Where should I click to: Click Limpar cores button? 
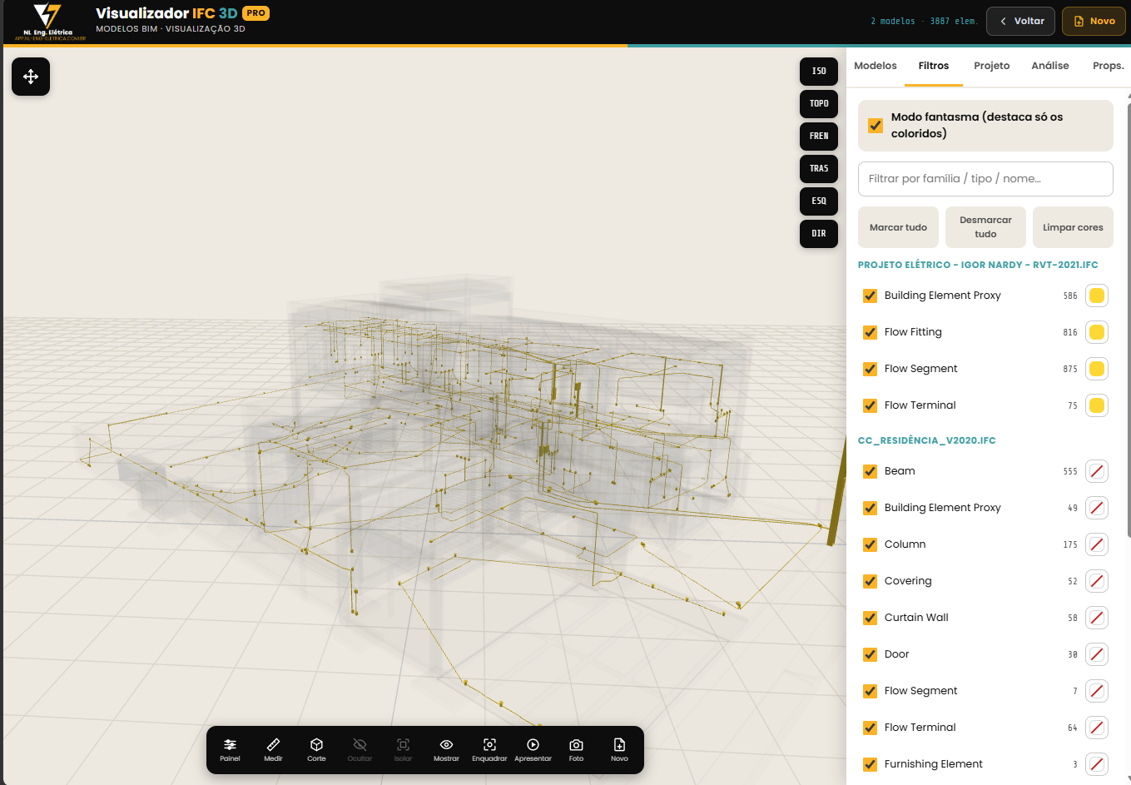(x=1073, y=227)
